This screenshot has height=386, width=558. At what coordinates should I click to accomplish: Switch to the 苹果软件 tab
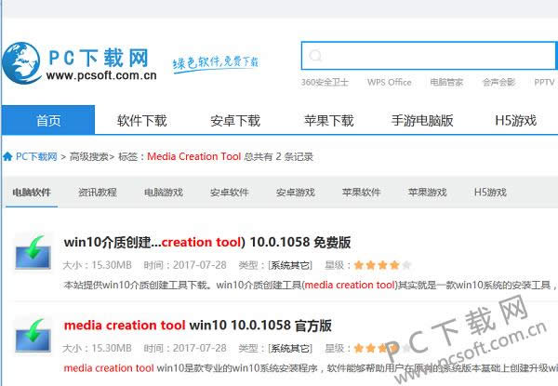click(x=361, y=193)
